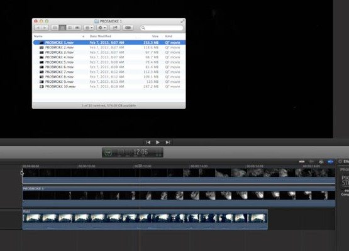Open the Finder arrange dropdown
This screenshot has height=251, width=349.
click(89, 28)
